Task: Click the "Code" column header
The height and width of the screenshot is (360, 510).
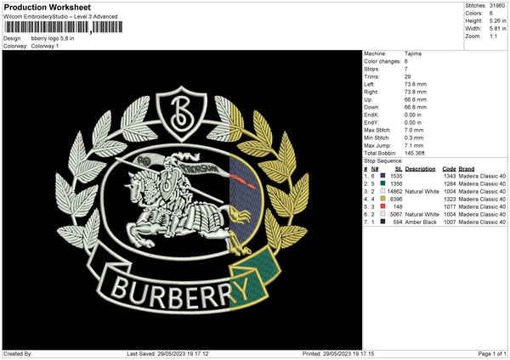Action: (449, 169)
